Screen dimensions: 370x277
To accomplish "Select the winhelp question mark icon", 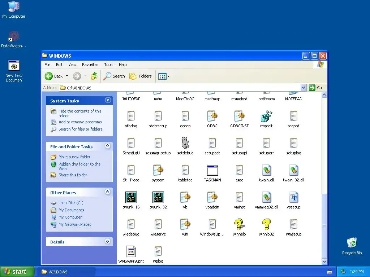I will (x=239, y=224).
